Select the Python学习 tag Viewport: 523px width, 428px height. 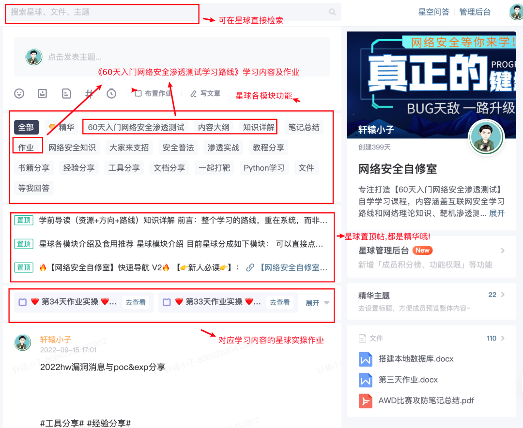[x=264, y=168]
